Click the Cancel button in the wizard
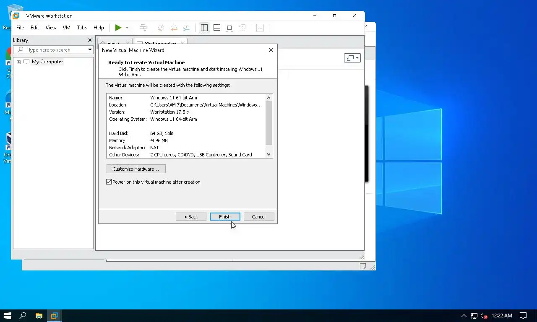Viewport: 537px width, 322px height. 259,217
